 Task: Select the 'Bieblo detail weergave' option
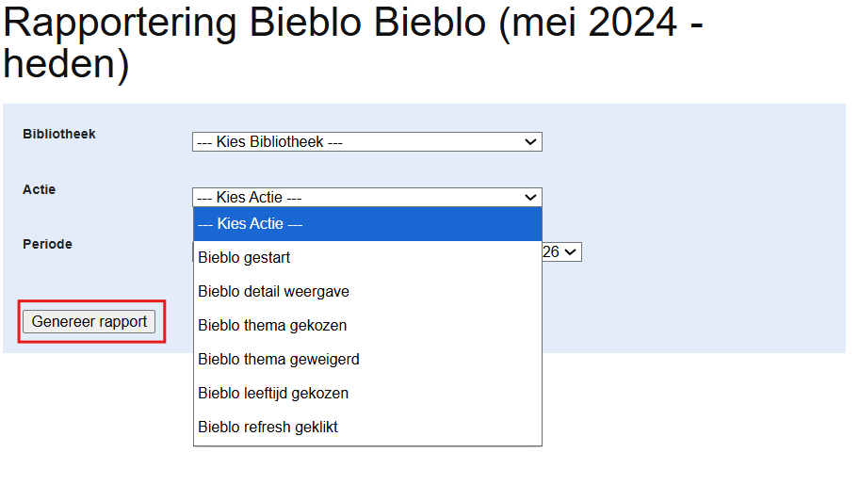coord(273,292)
